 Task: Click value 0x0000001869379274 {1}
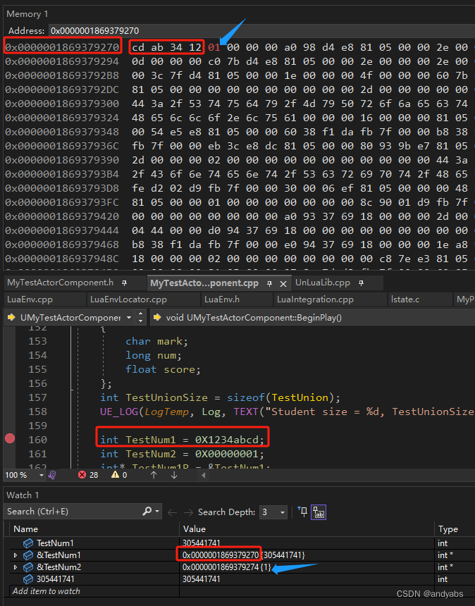226,567
